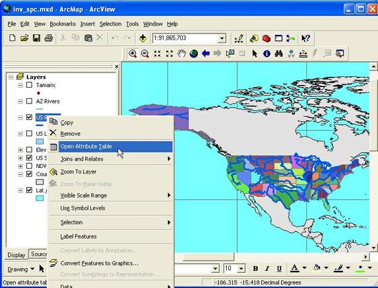Open the Find binoculars tool
Image resolution: width=378 pixels, height=288 pixels.
pos(278,53)
